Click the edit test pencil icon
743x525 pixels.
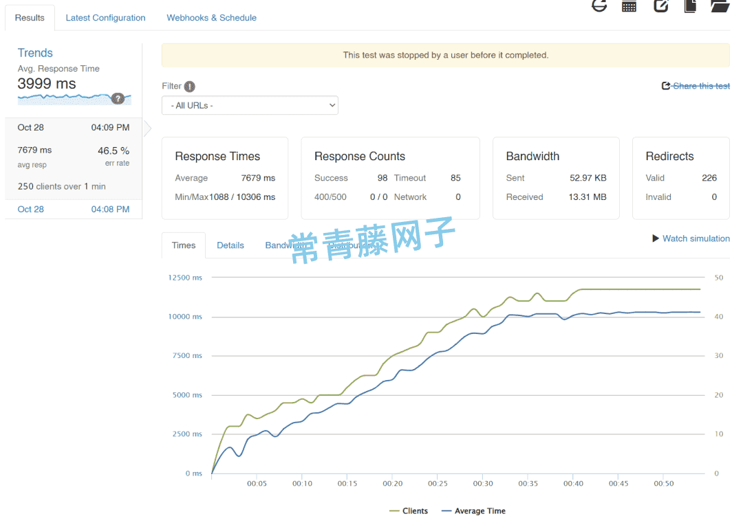pos(660,5)
